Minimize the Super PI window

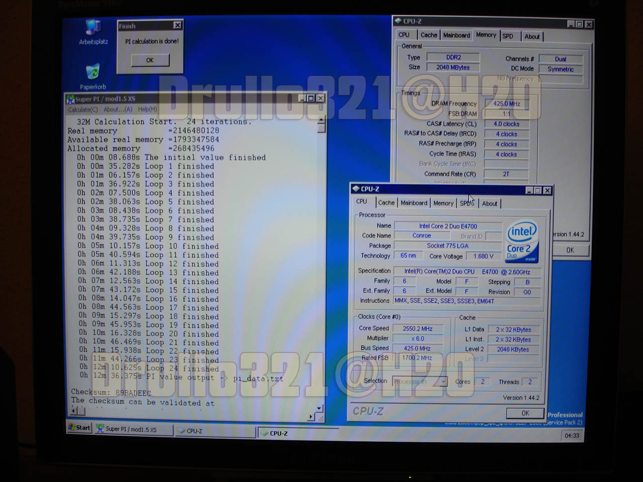click(x=302, y=98)
